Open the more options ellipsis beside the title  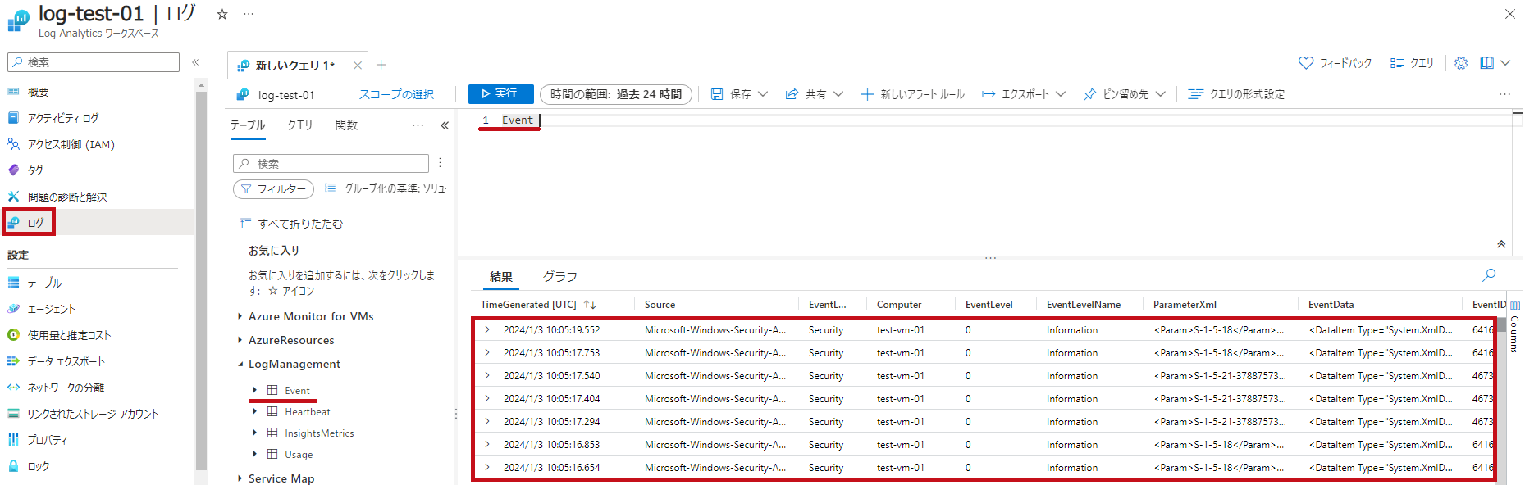pyautogui.click(x=249, y=14)
